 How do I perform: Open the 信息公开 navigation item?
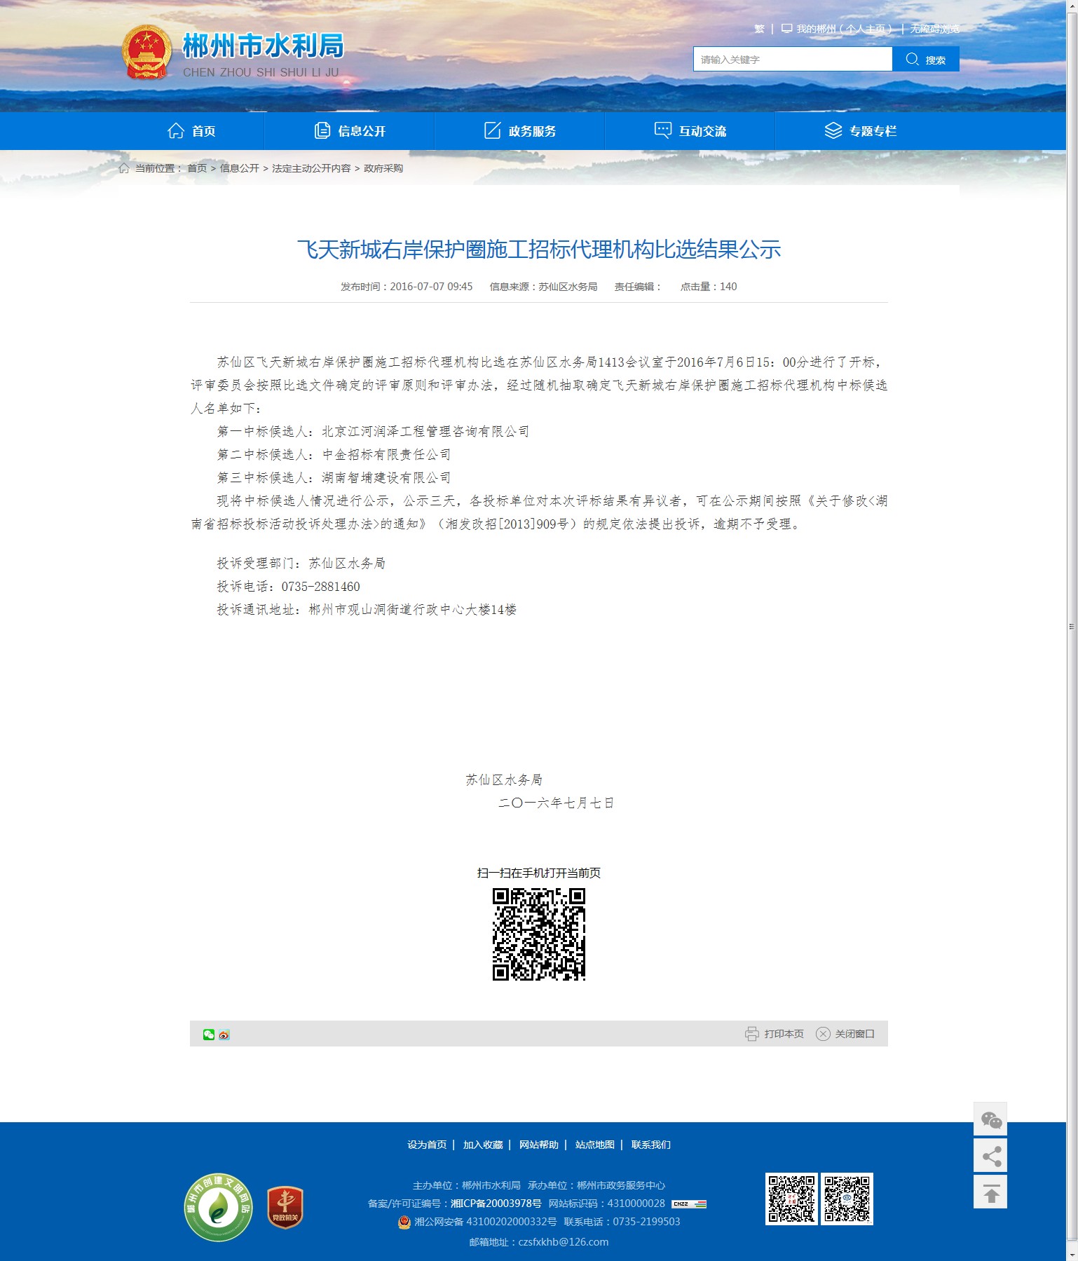tap(350, 131)
